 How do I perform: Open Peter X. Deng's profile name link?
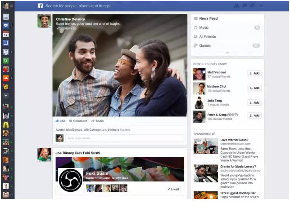click(x=217, y=115)
